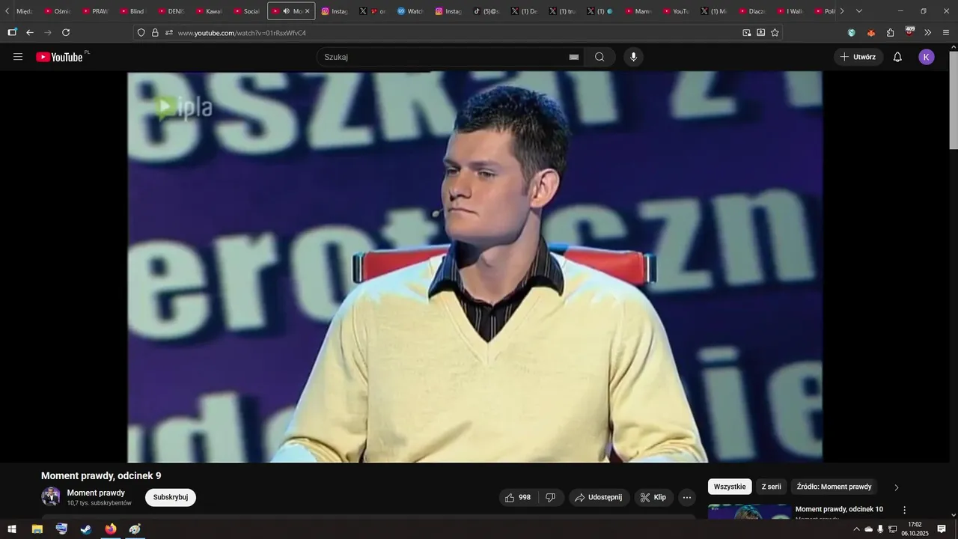Reload the page in the browser
The width and height of the screenshot is (958, 539).
point(66,32)
